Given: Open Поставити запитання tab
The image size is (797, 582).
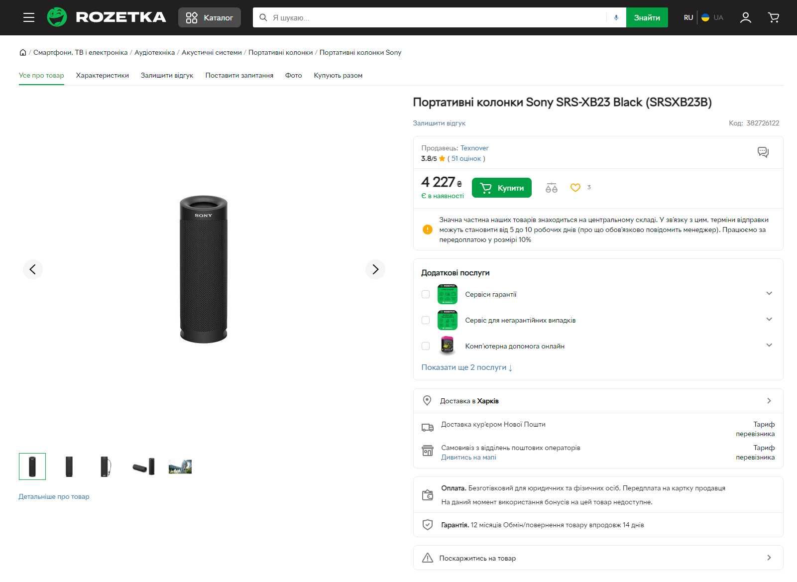Looking at the screenshot, I should coord(239,75).
